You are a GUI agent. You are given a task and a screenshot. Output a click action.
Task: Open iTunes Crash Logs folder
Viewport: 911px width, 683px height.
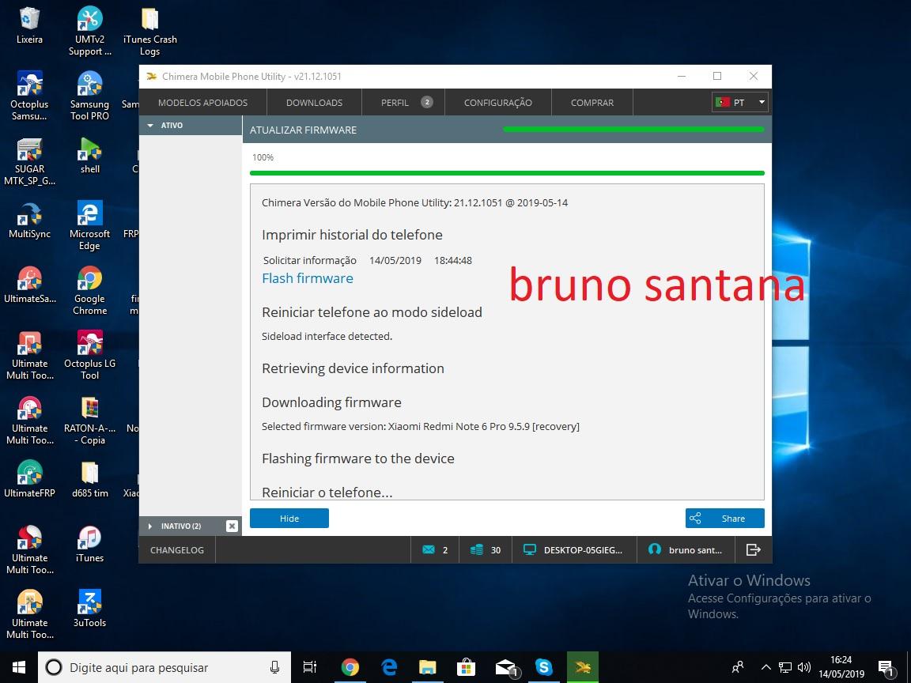pyautogui.click(x=150, y=32)
